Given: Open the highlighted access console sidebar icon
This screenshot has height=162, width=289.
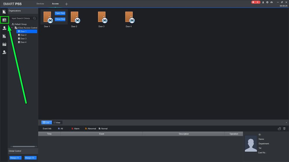Looking at the screenshot, I should (4, 20).
